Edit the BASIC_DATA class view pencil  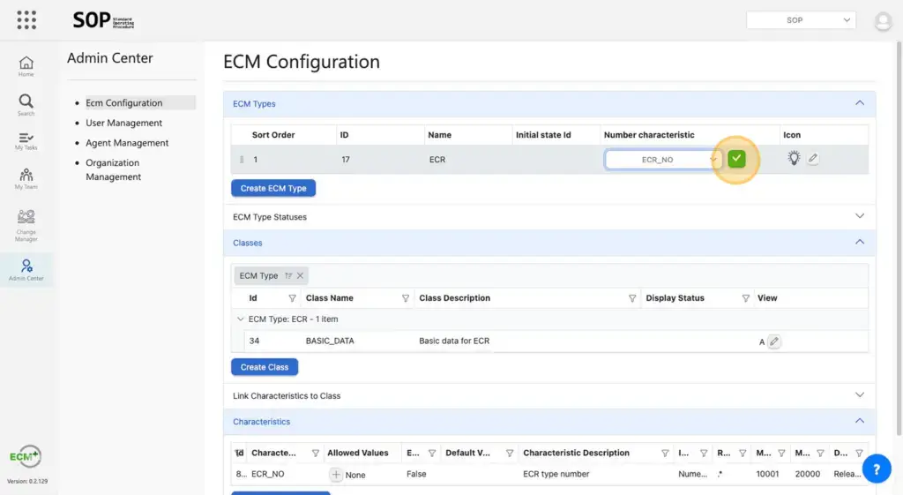click(774, 341)
